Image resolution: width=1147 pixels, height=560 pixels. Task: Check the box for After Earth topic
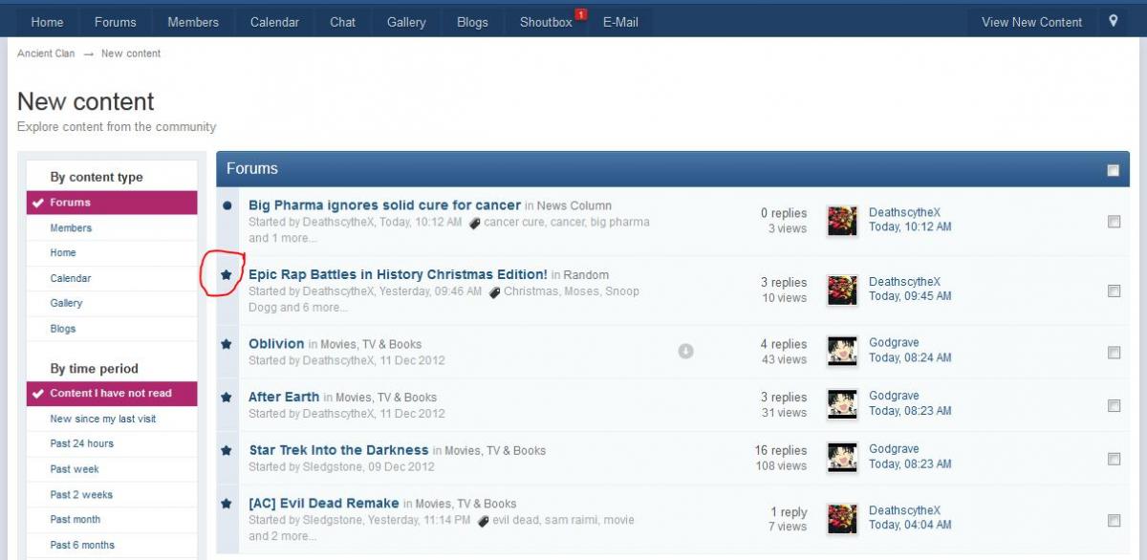1114,405
